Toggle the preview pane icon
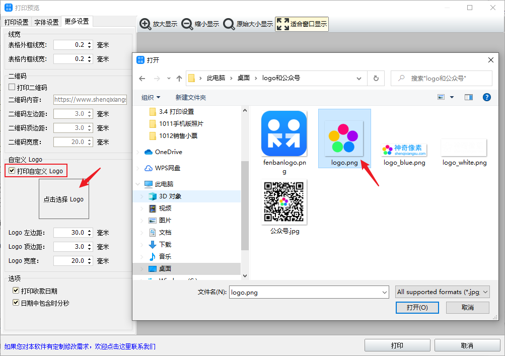The width and height of the screenshot is (505, 356). (469, 97)
